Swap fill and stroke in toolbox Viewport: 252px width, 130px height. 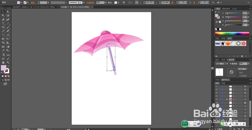click(x=9, y=66)
